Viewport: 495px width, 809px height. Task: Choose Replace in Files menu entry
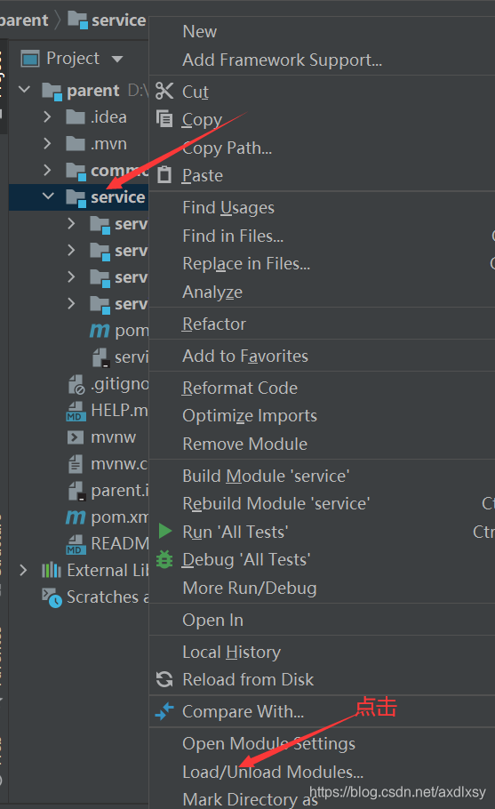246,264
